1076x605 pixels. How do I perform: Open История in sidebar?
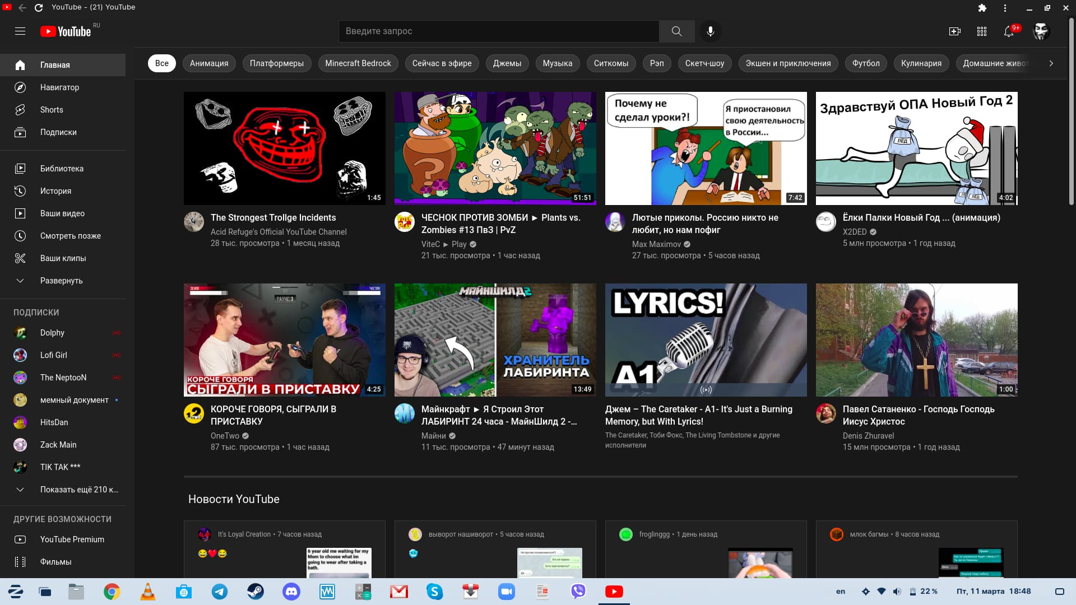pyautogui.click(x=63, y=191)
